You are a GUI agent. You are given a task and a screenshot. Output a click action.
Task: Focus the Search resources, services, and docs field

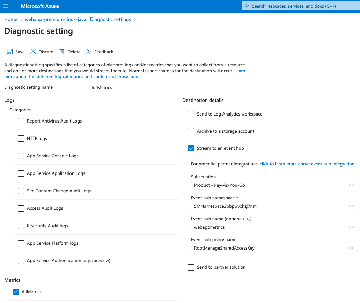click(x=301, y=6)
